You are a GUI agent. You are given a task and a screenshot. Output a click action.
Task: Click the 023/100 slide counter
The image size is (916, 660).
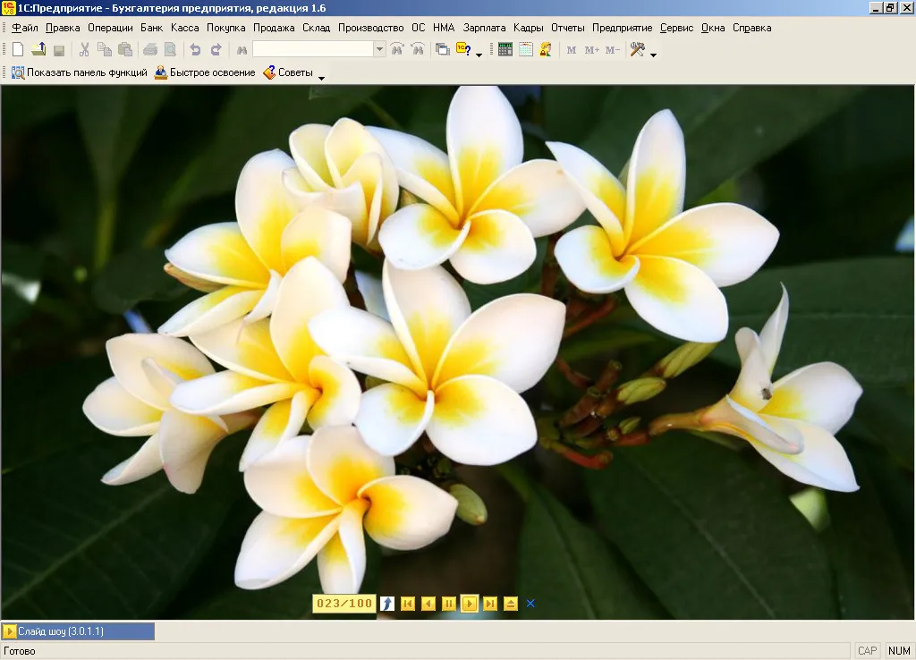tap(344, 604)
